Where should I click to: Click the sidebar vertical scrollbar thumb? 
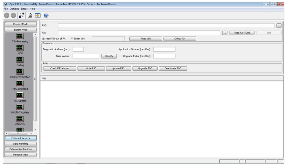click(35, 79)
